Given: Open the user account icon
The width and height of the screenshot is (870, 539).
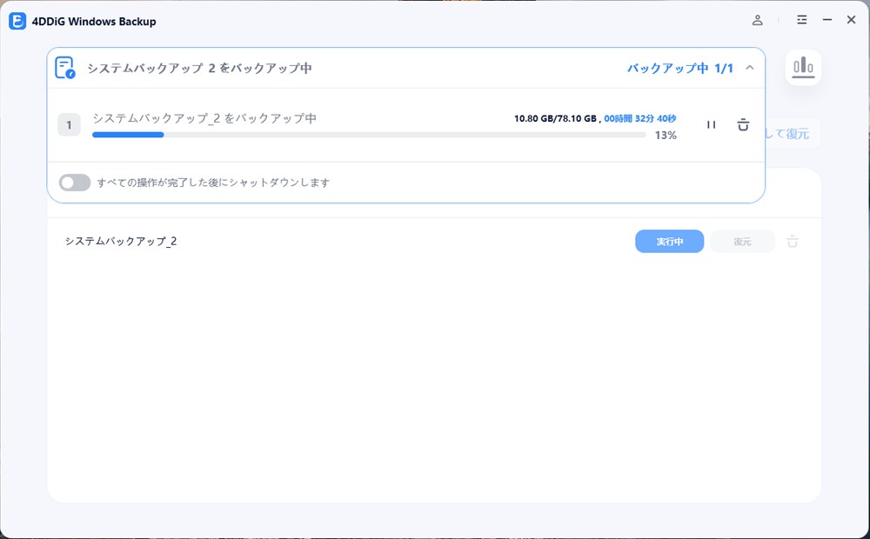Looking at the screenshot, I should 758,20.
